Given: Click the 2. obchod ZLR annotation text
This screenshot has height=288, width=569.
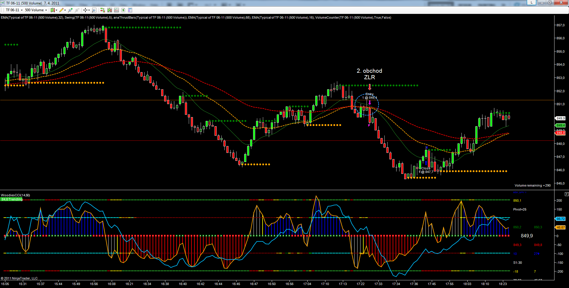Looking at the screenshot, I should [369, 74].
